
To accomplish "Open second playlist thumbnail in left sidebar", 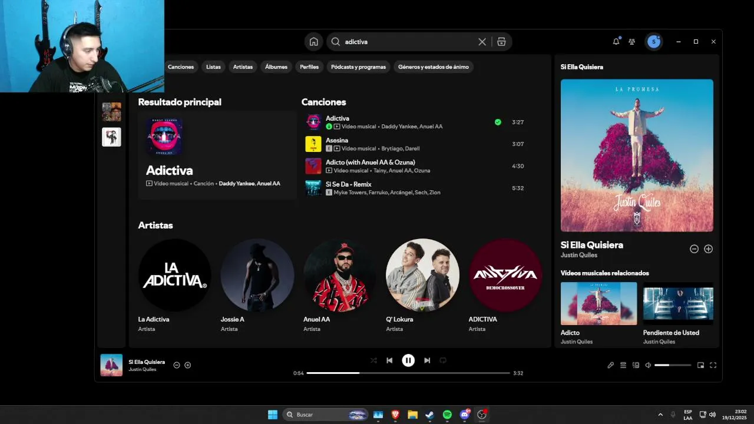I will tap(111, 137).
